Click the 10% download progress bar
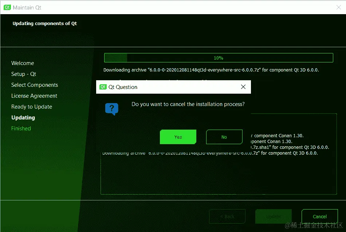This screenshot has height=232, width=346. coord(219,58)
